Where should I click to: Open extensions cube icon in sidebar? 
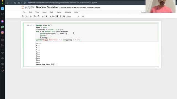tap(2, 64)
